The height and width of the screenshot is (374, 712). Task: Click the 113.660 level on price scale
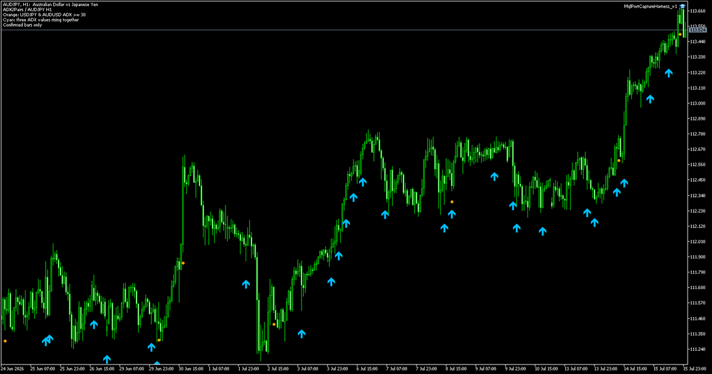pos(698,11)
